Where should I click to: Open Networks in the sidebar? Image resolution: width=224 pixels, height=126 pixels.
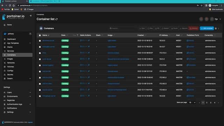(11, 63)
